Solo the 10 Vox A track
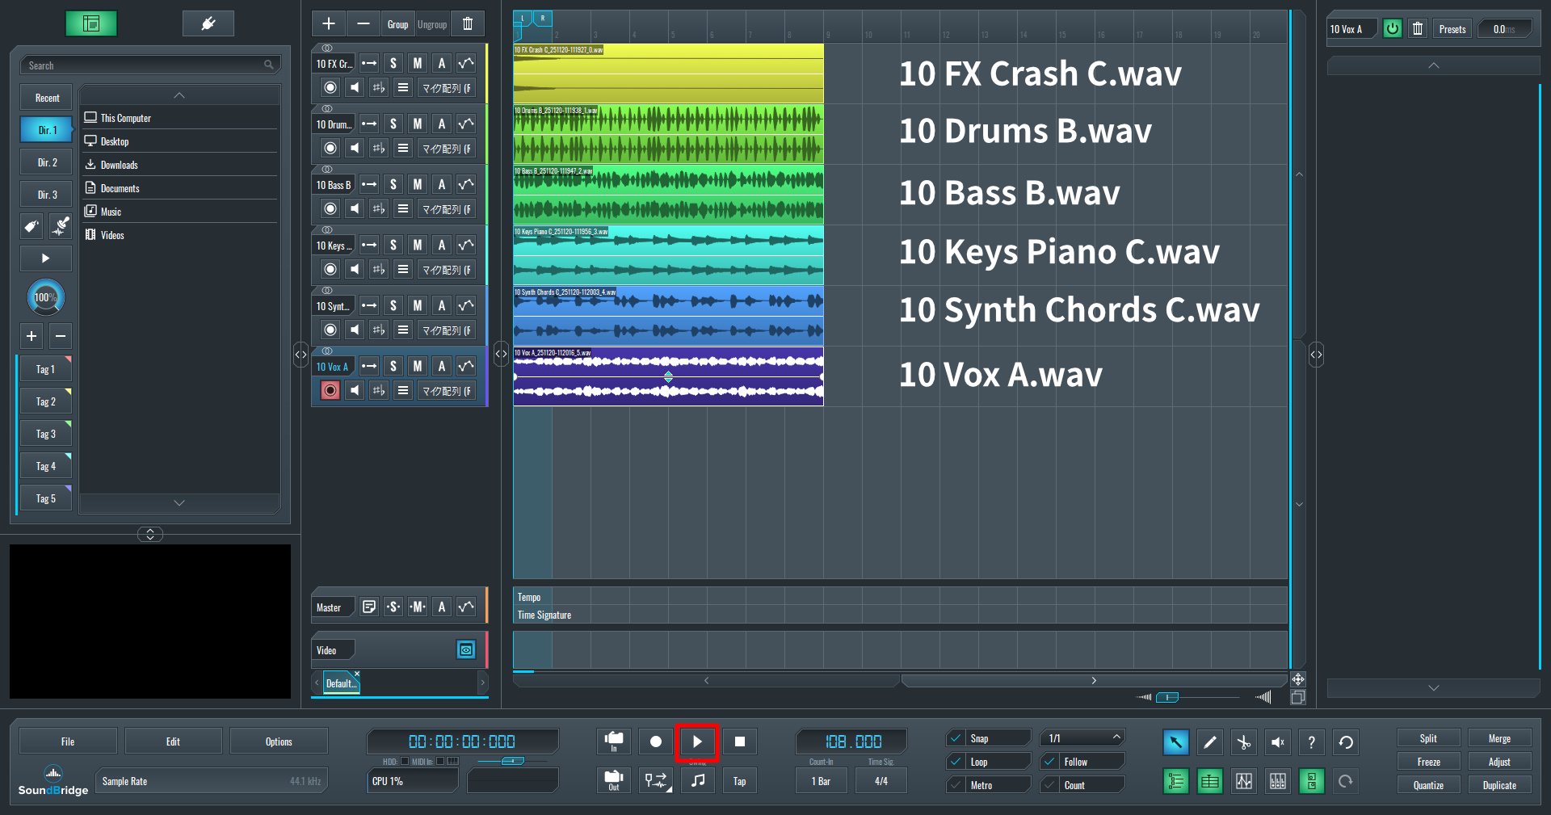Viewport: 1551px width, 815px height. [393, 367]
